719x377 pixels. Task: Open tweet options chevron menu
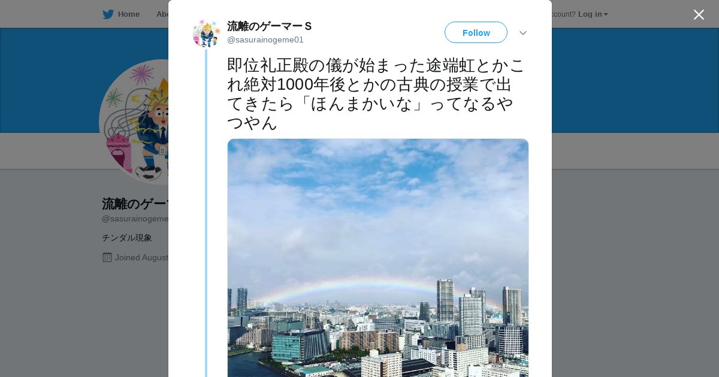coord(522,33)
